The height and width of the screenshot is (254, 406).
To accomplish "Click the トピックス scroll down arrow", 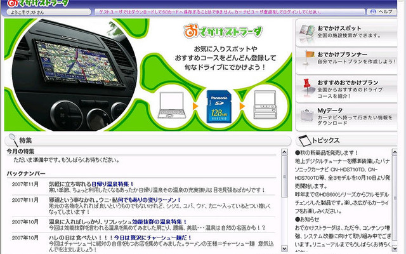I will click(x=395, y=248).
